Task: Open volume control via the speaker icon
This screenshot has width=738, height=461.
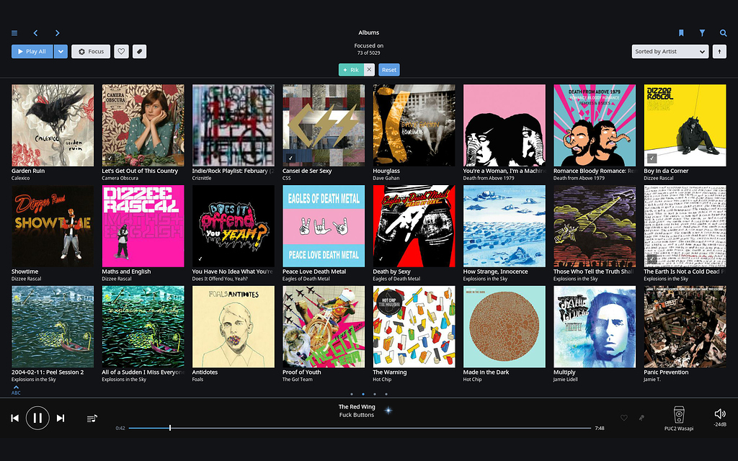Action: coord(720,413)
